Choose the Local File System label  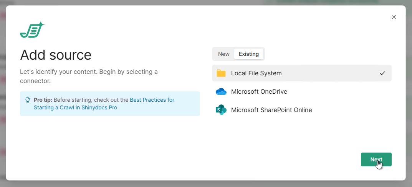[256, 73]
